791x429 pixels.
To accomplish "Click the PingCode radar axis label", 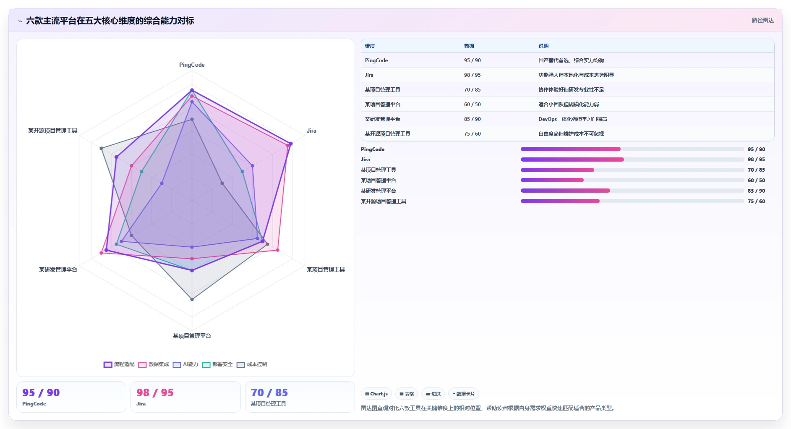I will (x=192, y=65).
